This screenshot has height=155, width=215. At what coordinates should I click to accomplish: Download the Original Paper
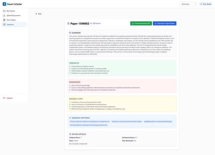[x=165, y=24]
